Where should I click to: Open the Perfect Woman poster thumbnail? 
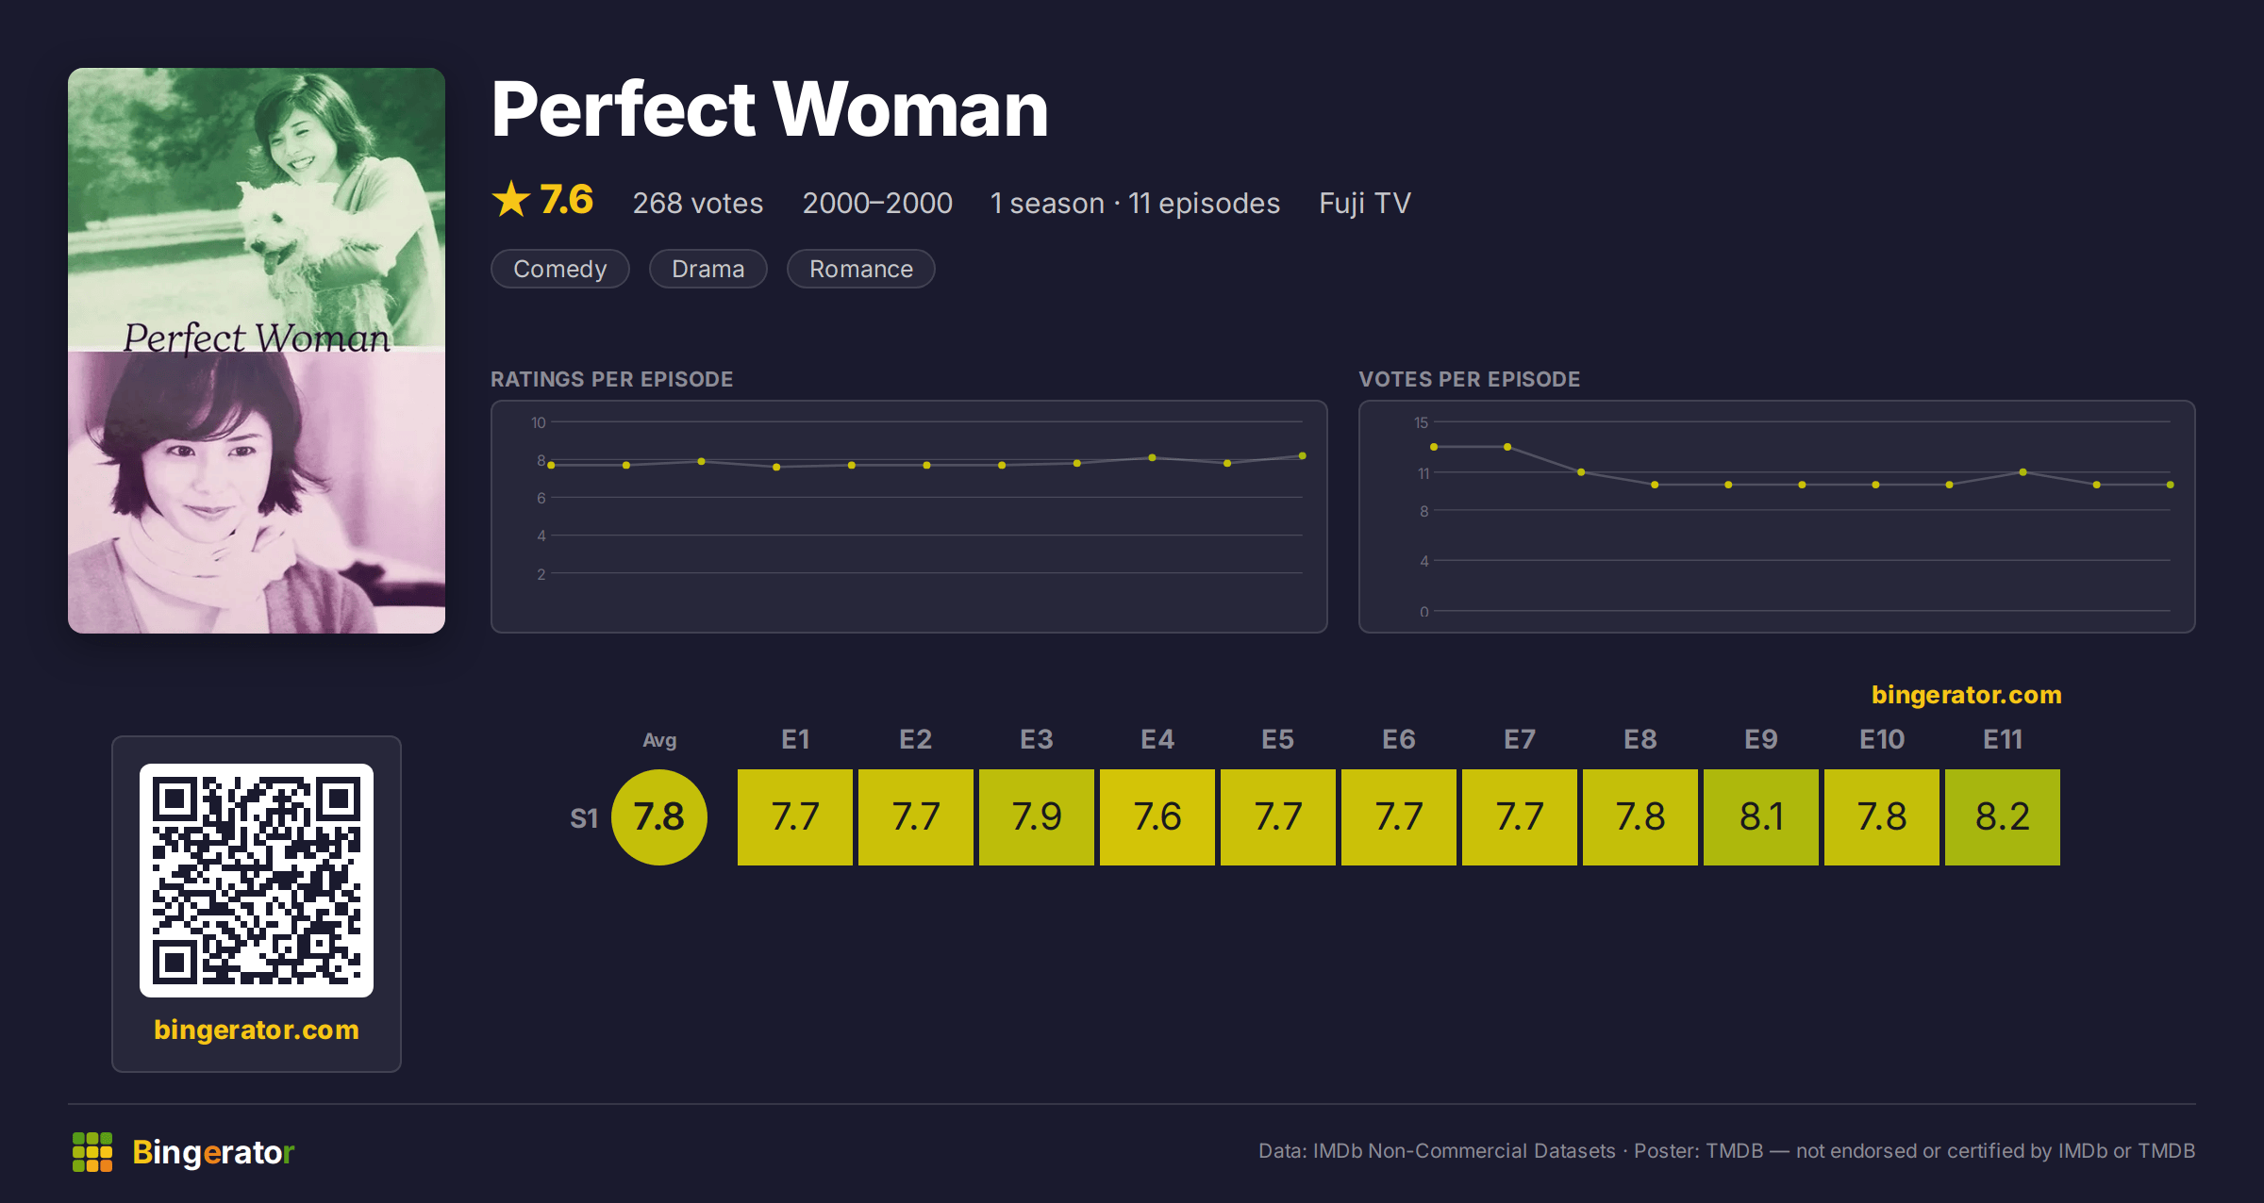pos(257,350)
